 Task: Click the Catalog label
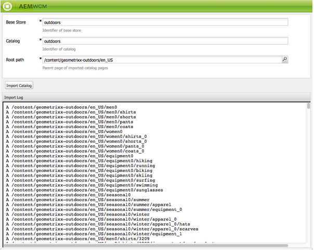[x=13, y=41]
